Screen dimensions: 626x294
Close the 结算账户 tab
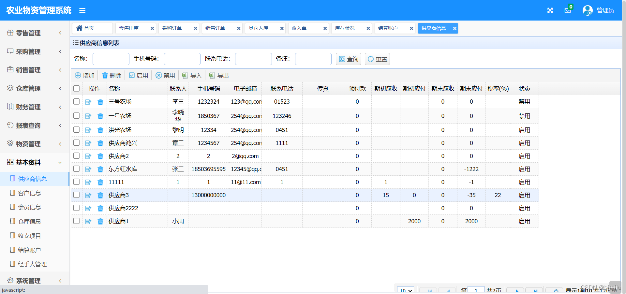pos(411,28)
